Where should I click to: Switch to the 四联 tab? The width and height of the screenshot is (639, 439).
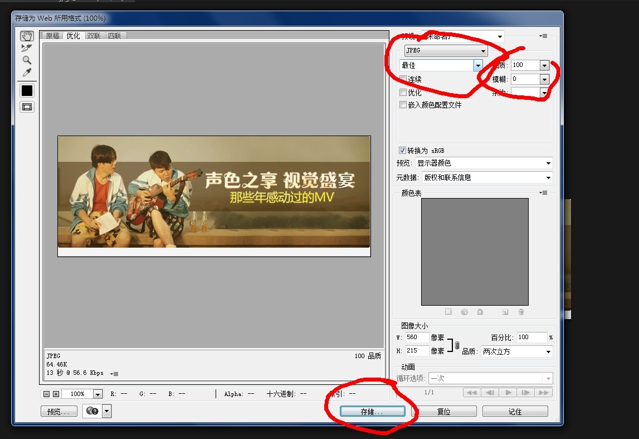coord(115,36)
